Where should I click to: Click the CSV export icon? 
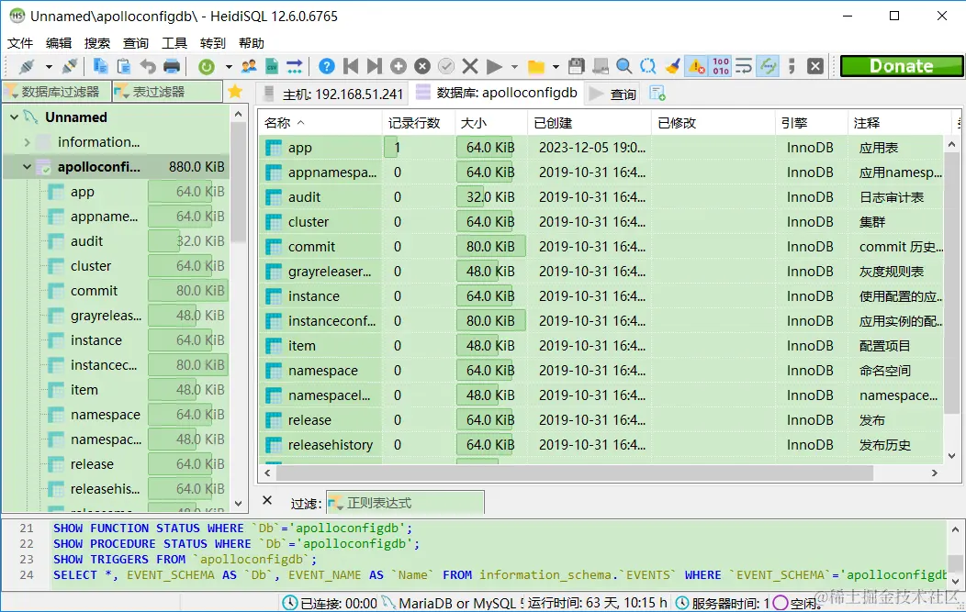click(272, 66)
